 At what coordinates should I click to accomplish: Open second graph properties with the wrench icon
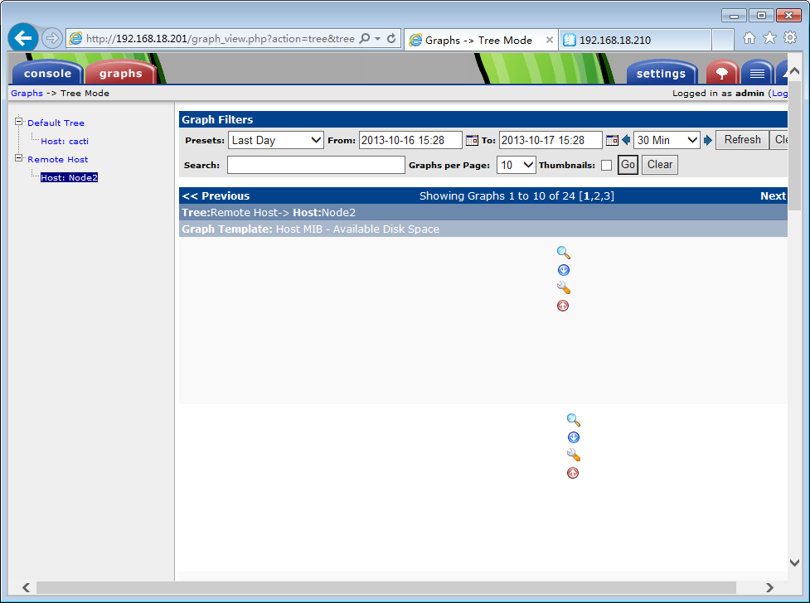tap(574, 455)
